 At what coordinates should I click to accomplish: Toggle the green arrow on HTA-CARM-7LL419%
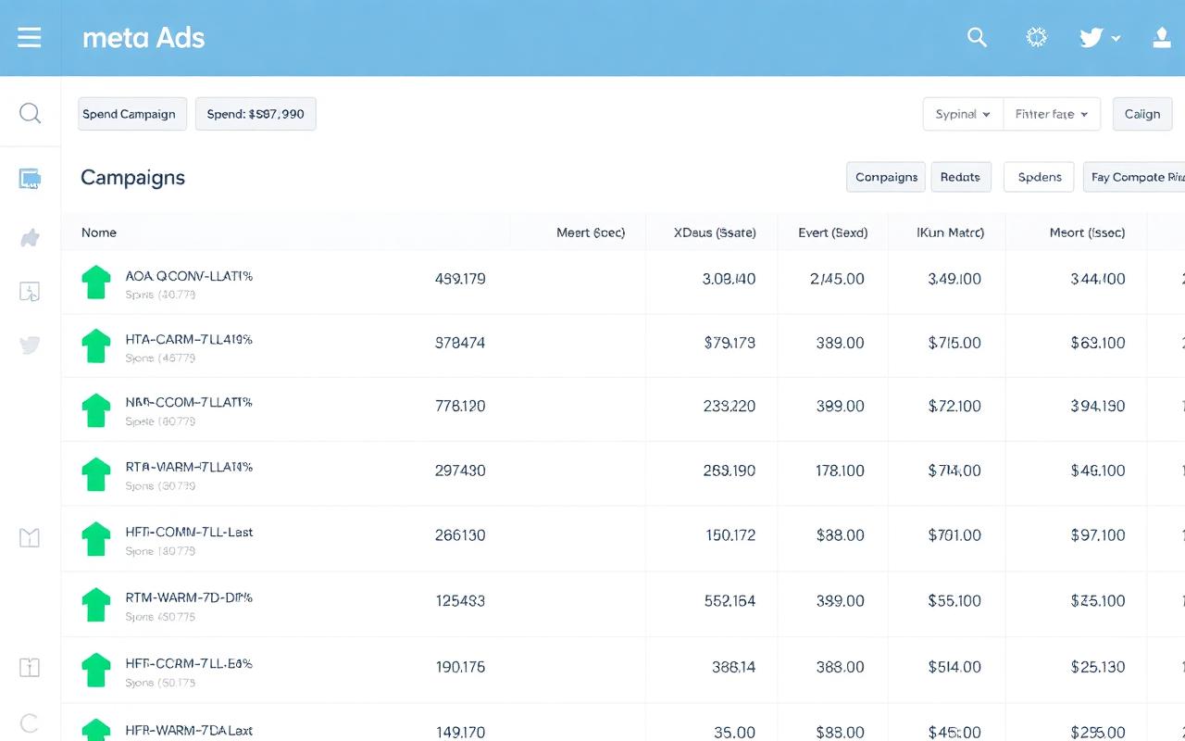(x=95, y=345)
